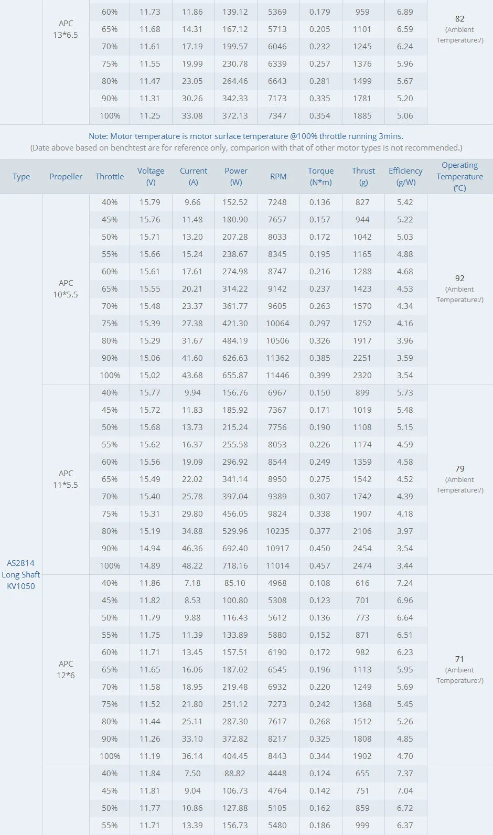Select power value 718.16 cell

coord(235,566)
